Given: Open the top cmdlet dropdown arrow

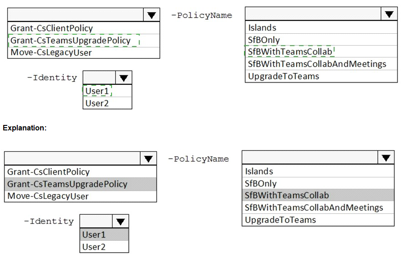Looking at the screenshot, I should 152,15.
